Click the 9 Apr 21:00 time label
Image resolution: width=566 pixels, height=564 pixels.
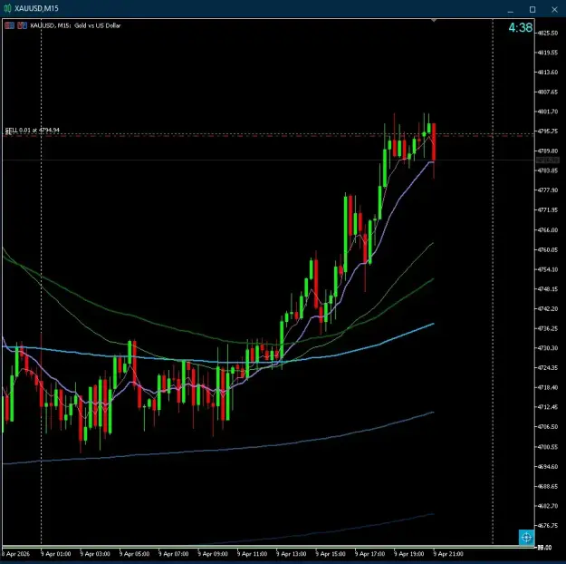(448, 554)
